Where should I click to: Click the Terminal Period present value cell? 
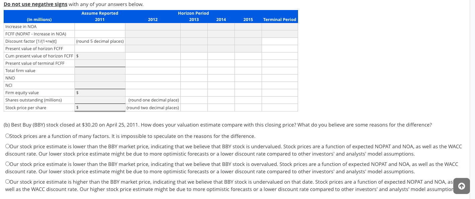(x=280, y=48)
